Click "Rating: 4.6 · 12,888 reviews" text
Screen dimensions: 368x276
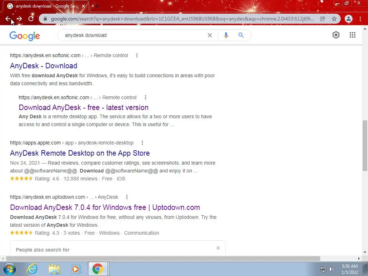coord(66,179)
